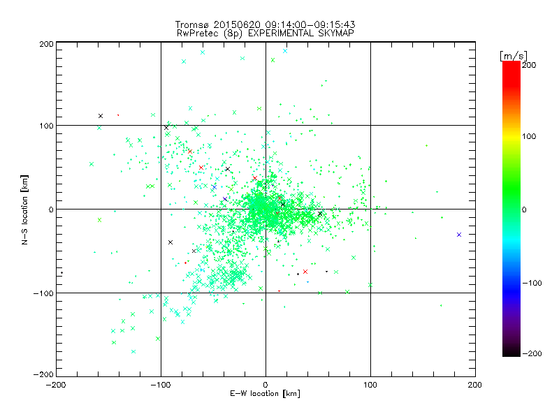Viewport: 559px width, 419px height.
Task: Pick the red top section of colorbar
Action: 511,73
